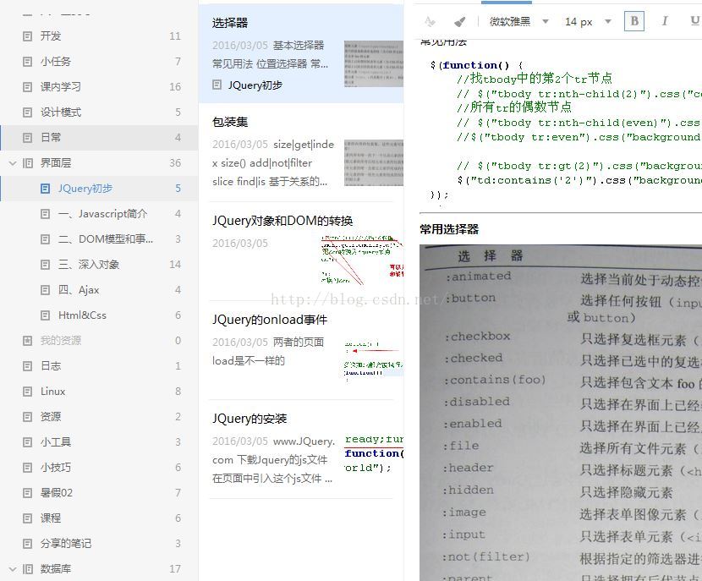Click the Html&Css notebook icon
Screen dimensions: 702x581
(45, 315)
